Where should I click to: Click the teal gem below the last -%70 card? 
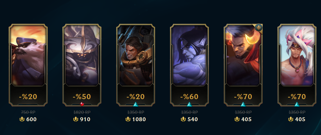tap(297, 104)
